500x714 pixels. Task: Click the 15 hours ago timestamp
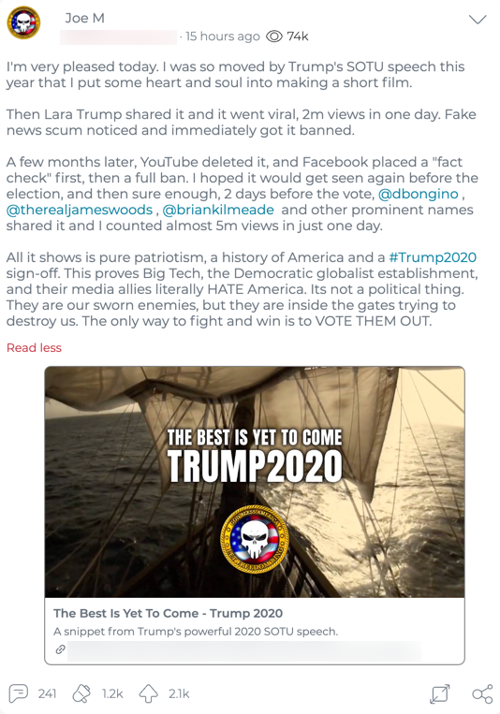tap(223, 36)
